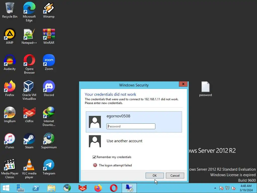The image size is (257, 193).
Task: Click the taskbar clock showing 4:48 AM
Action: coord(246,188)
